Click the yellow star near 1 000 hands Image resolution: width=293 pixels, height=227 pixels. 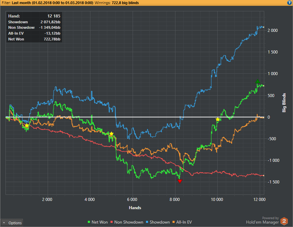point(27,126)
